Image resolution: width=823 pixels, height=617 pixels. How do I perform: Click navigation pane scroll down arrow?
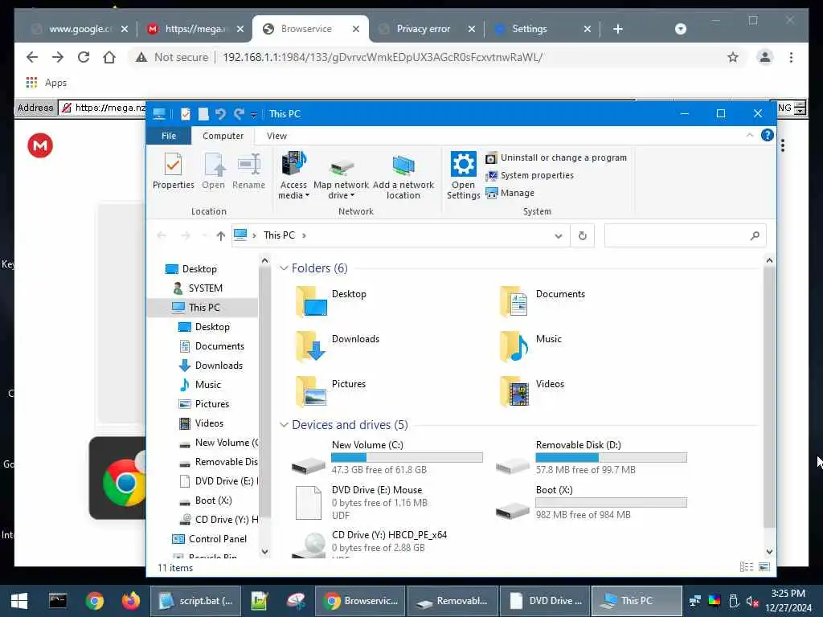(x=264, y=551)
